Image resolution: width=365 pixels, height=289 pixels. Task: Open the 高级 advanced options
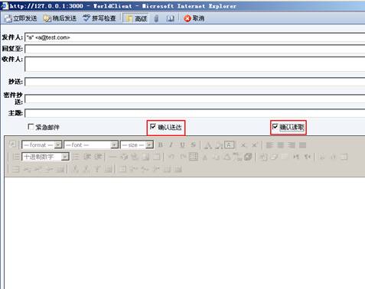[136, 18]
